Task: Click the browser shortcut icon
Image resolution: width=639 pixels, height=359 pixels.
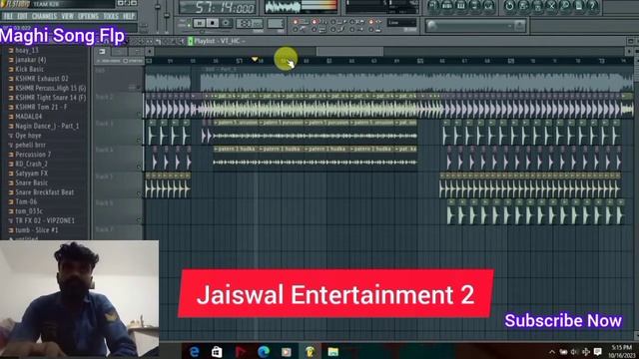Action: (x=475, y=6)
